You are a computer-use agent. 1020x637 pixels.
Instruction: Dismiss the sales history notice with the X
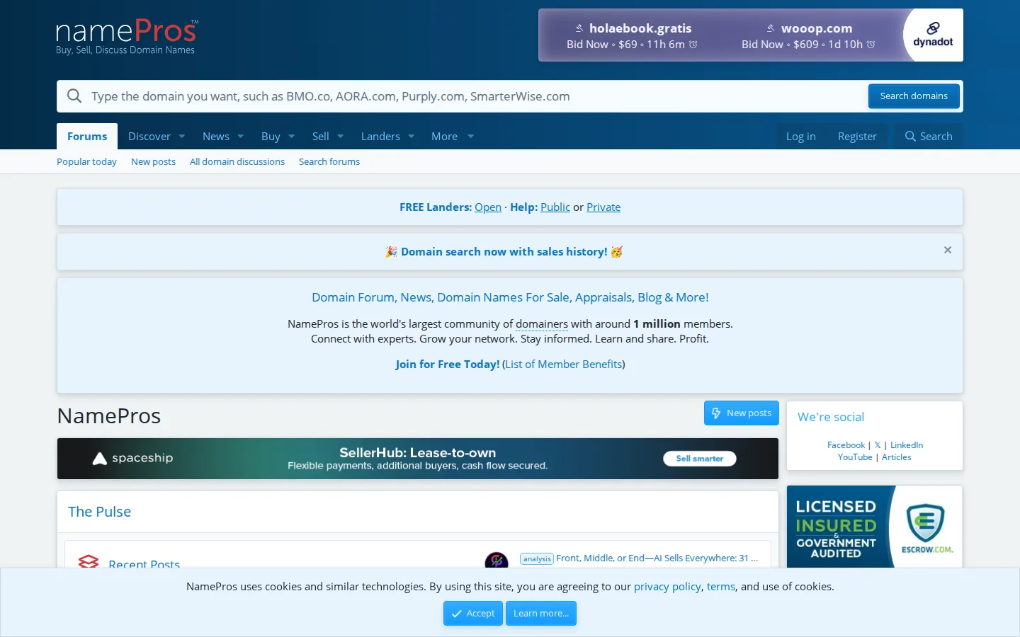click(x=948, y=250)
